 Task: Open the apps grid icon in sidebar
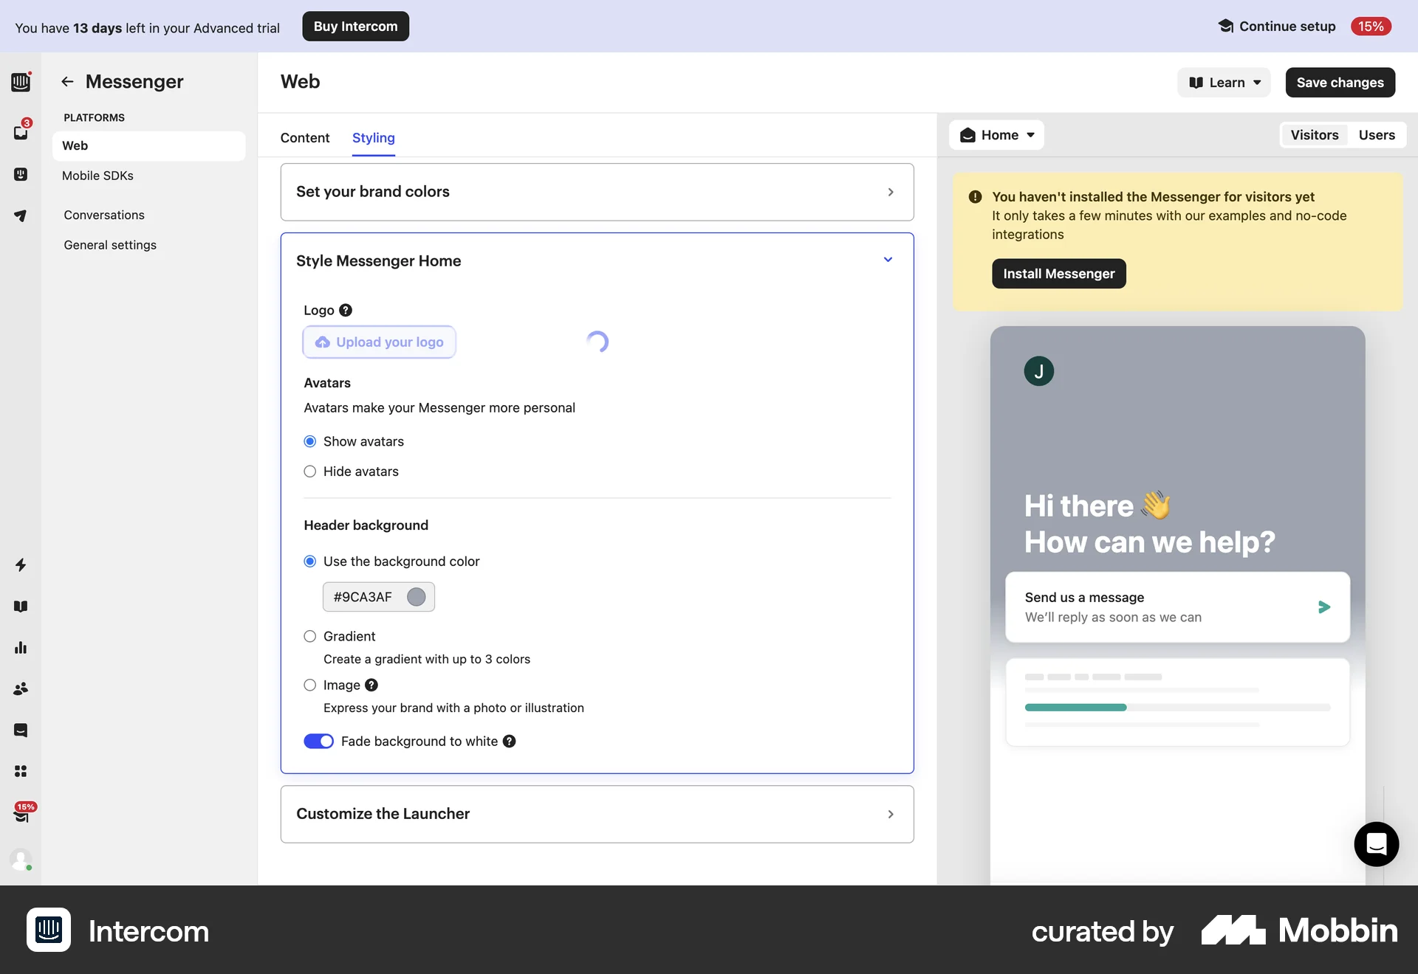[21, 771]
